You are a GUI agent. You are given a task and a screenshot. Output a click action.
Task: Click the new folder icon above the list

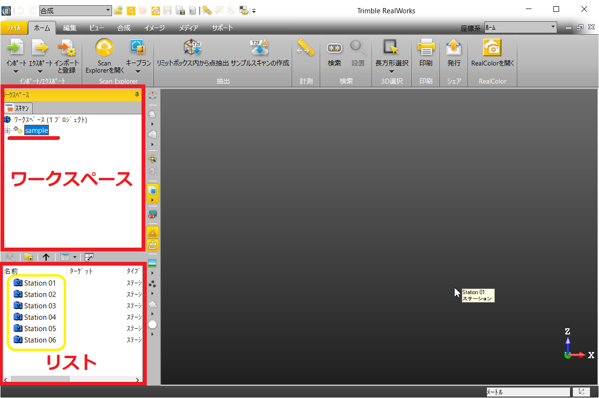pyautogui.click(x=29, y=257)
